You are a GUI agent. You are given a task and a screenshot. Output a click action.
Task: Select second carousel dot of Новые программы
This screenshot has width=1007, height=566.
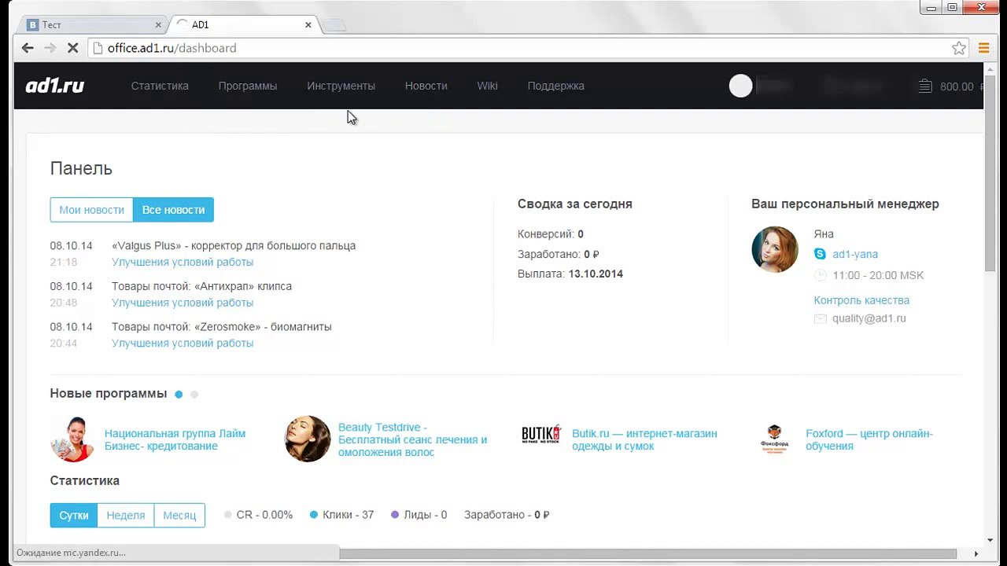click(x=194, y=394)
